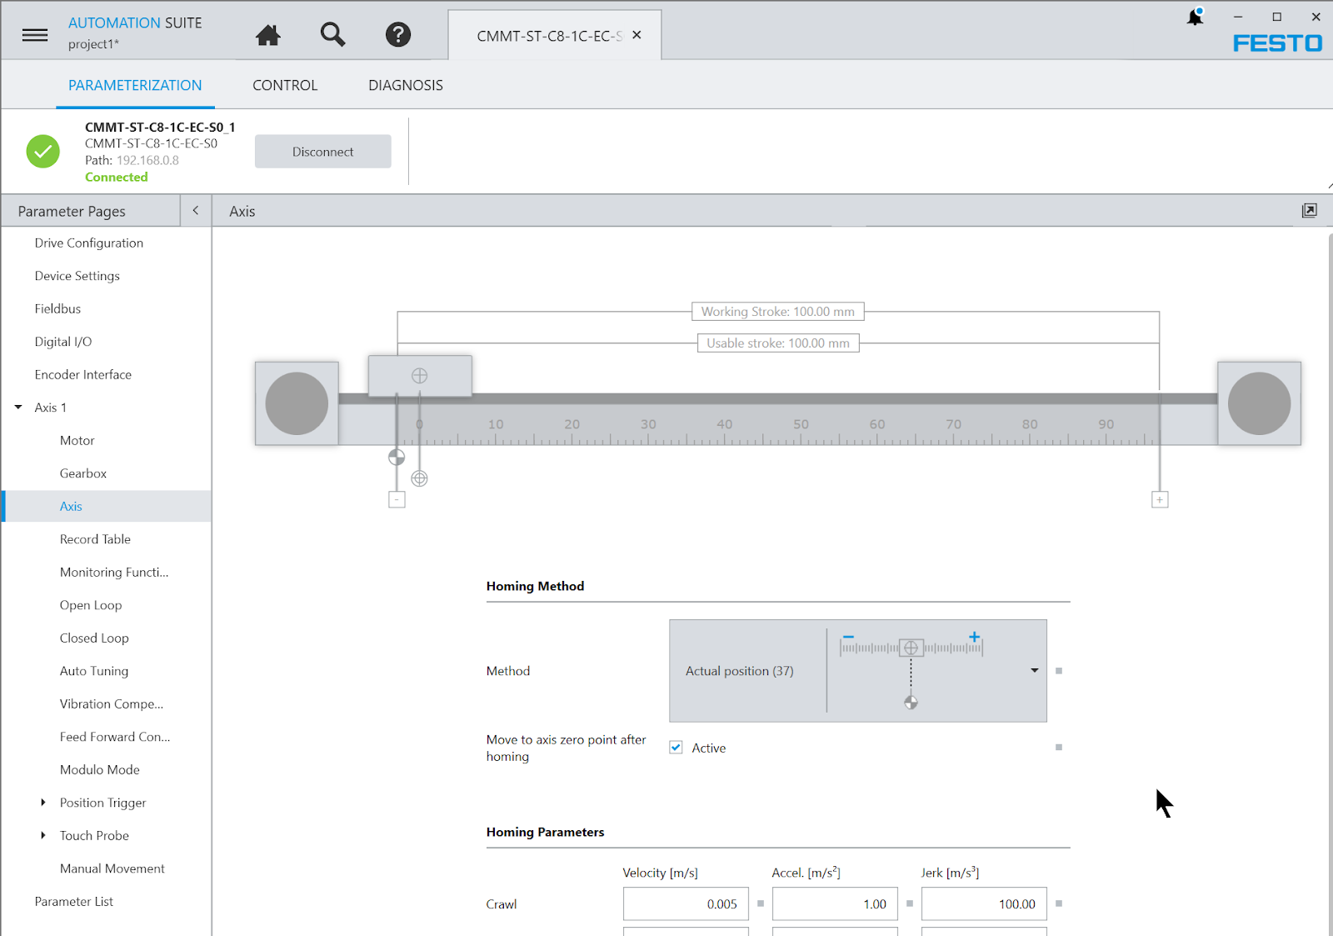Open the notifications bell

pos(1196,17)
